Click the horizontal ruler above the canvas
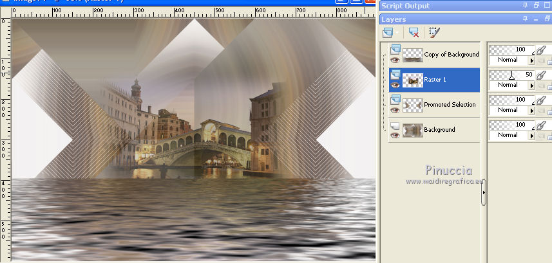552x263 pixels. tap(194, 12)
